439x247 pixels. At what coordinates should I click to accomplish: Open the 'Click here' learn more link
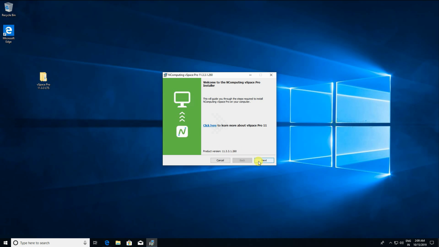210,126
